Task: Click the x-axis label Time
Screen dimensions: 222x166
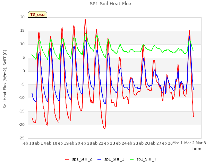Action: 196,148
